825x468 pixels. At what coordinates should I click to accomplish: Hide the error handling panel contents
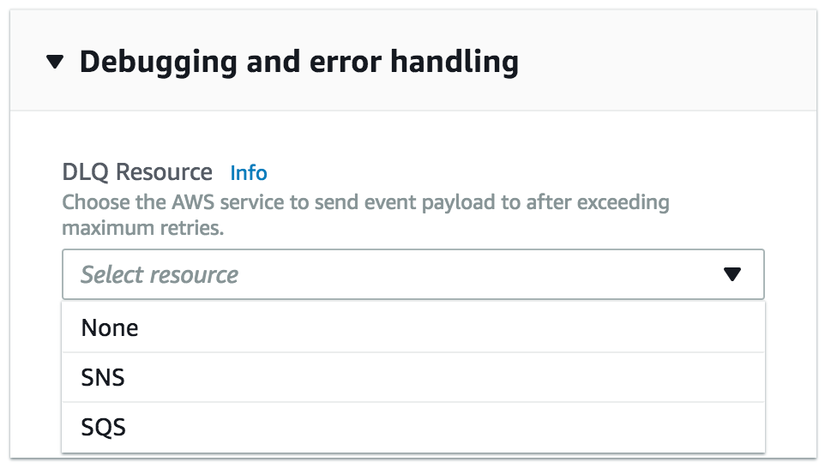pos(56,63)
